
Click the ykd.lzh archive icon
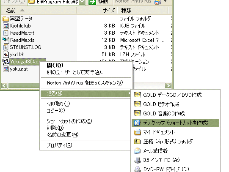click(6, 55)
